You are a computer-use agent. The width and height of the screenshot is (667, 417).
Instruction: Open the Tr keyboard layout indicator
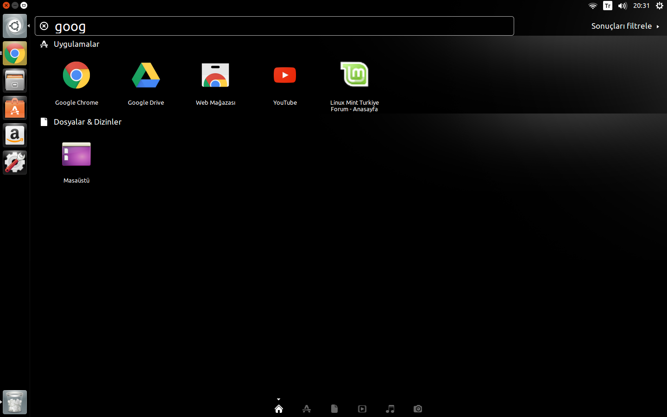pyautogui.click(x=608, y=6)
